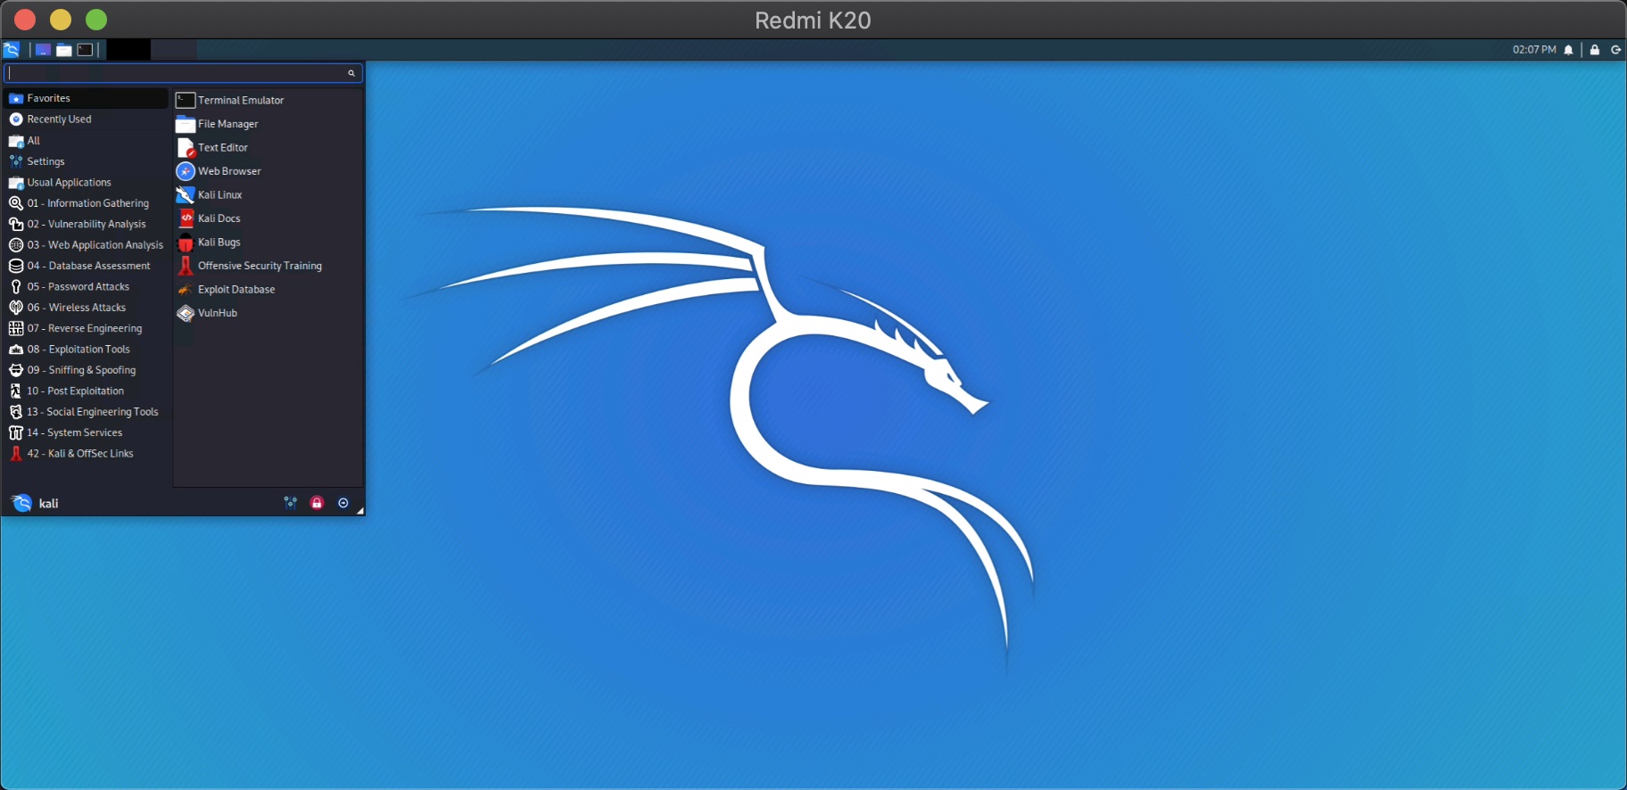Launch Text Editor from favorites
Viewport: 1627px width, 790px height.
pyautogui.click(x=268, y=147)
